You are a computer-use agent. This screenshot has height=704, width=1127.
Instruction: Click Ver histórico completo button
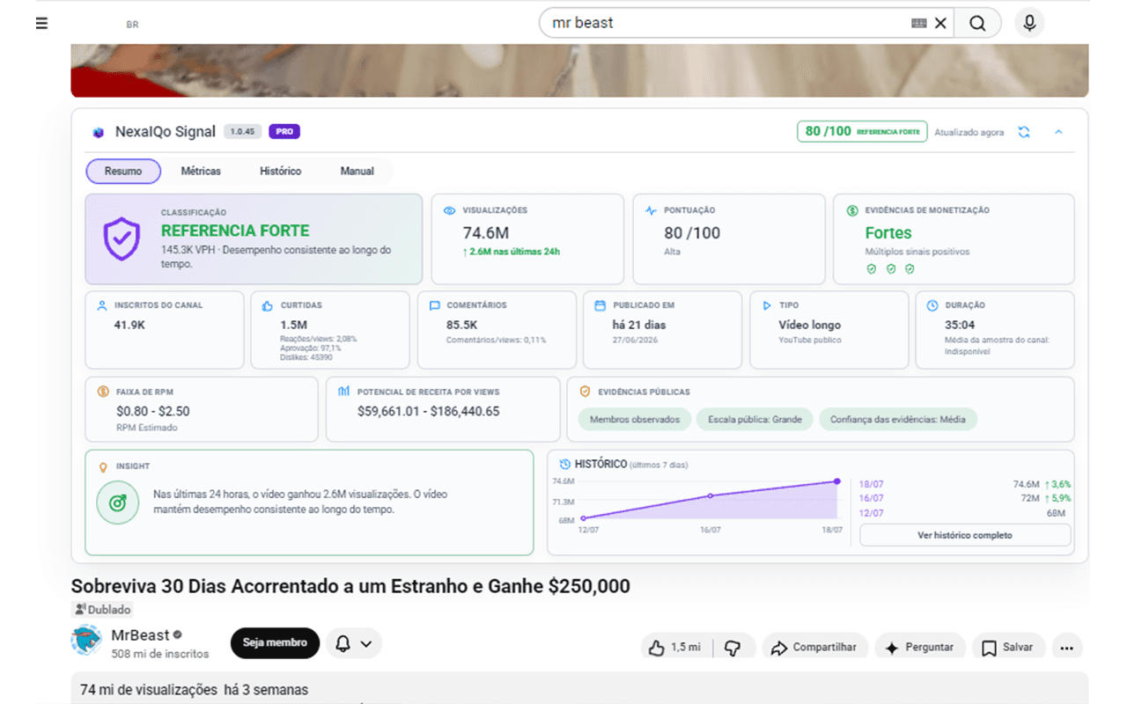[965, 535]
